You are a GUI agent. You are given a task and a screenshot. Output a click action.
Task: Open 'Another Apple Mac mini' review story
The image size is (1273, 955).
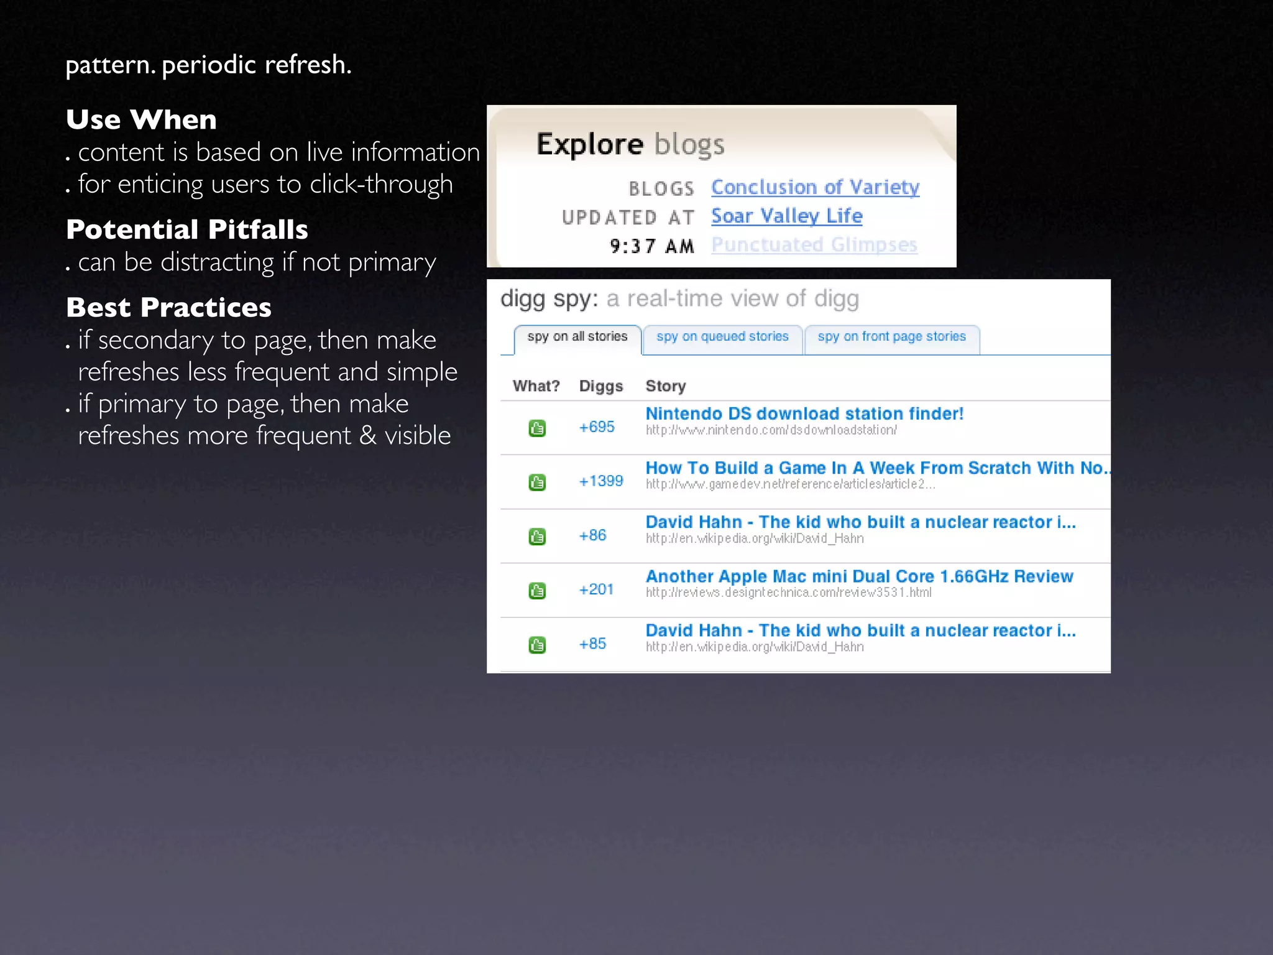click(859, 576)
